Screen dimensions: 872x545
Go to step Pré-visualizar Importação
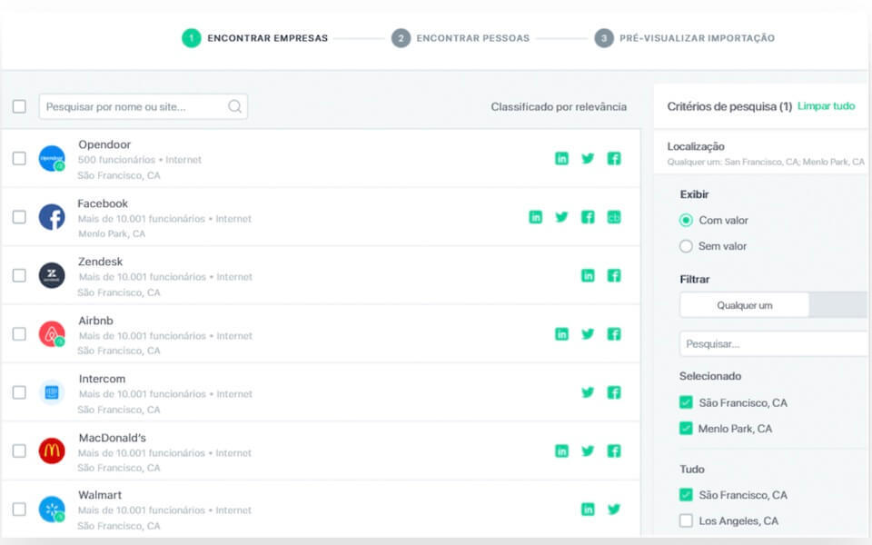(x=685, y=38)
